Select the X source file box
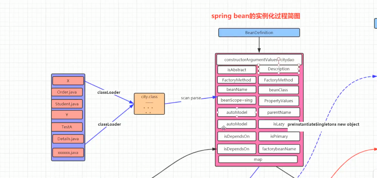The height and width of the screenshot is (178, 377). 68,81
